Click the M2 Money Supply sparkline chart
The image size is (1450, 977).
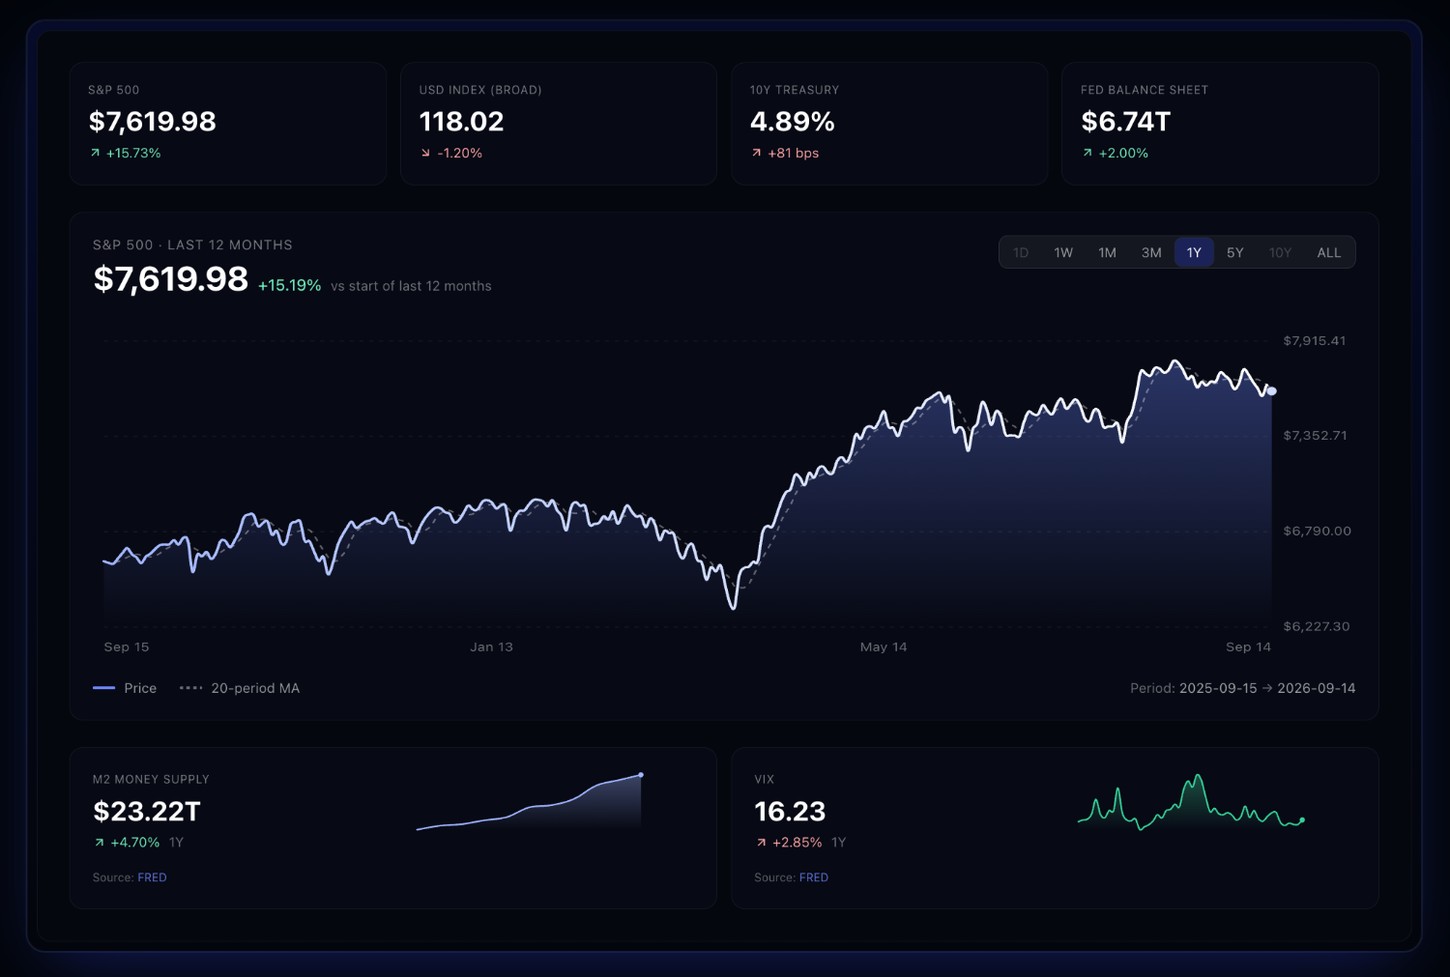coord(530,802)
